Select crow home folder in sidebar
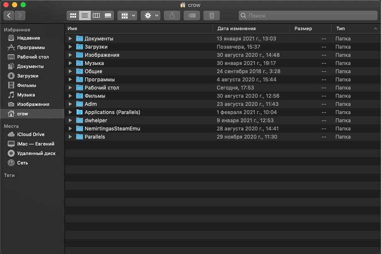Image resolution: width=381 pixels, height=254 pixels. pos(32,114)
